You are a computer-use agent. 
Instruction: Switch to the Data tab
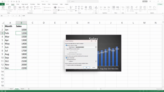pos(38,4)
